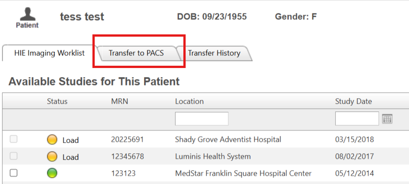Select the HIE Imaging Worklist tab
The height and width of the screenshot is (184, 409).
pos(49,53)
